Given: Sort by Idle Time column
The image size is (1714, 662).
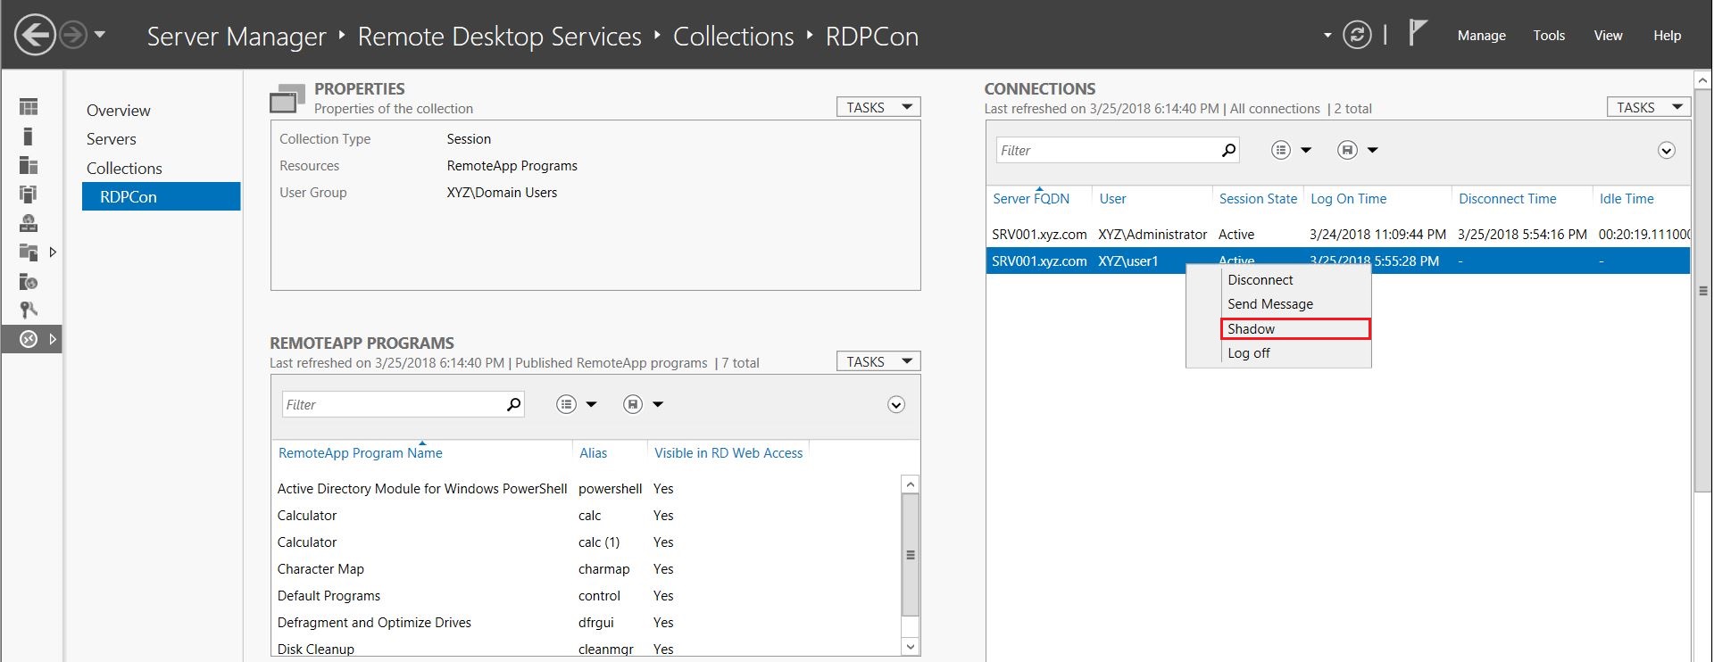Looking at the screenshot, I should [1627, 199].
